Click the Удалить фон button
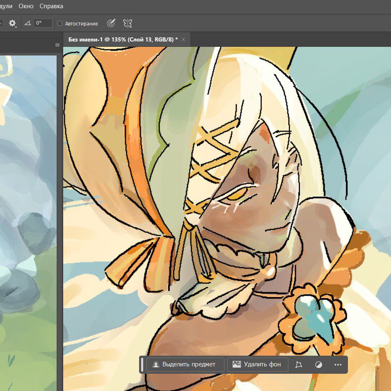This screenshot has height=391, width=391. click(x=258, y=364)
